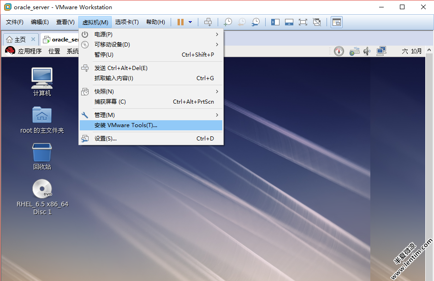The height and width of the screenshot is (281, 434).
Task: Enter full screen mode icon
Action: (x=303, y=22)
